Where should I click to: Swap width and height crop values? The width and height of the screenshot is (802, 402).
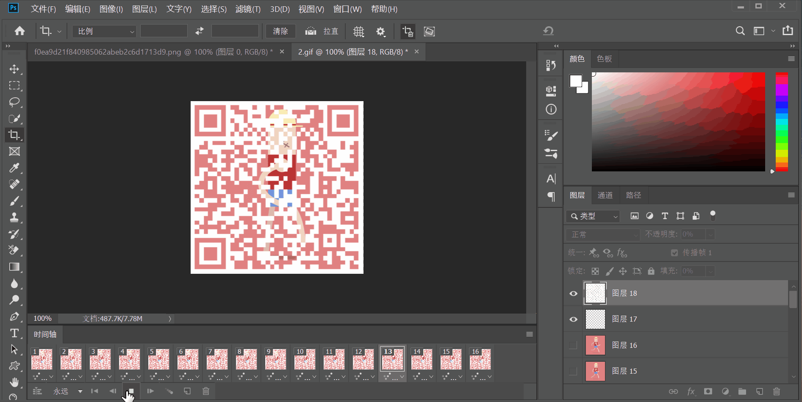tap(200, 31)
